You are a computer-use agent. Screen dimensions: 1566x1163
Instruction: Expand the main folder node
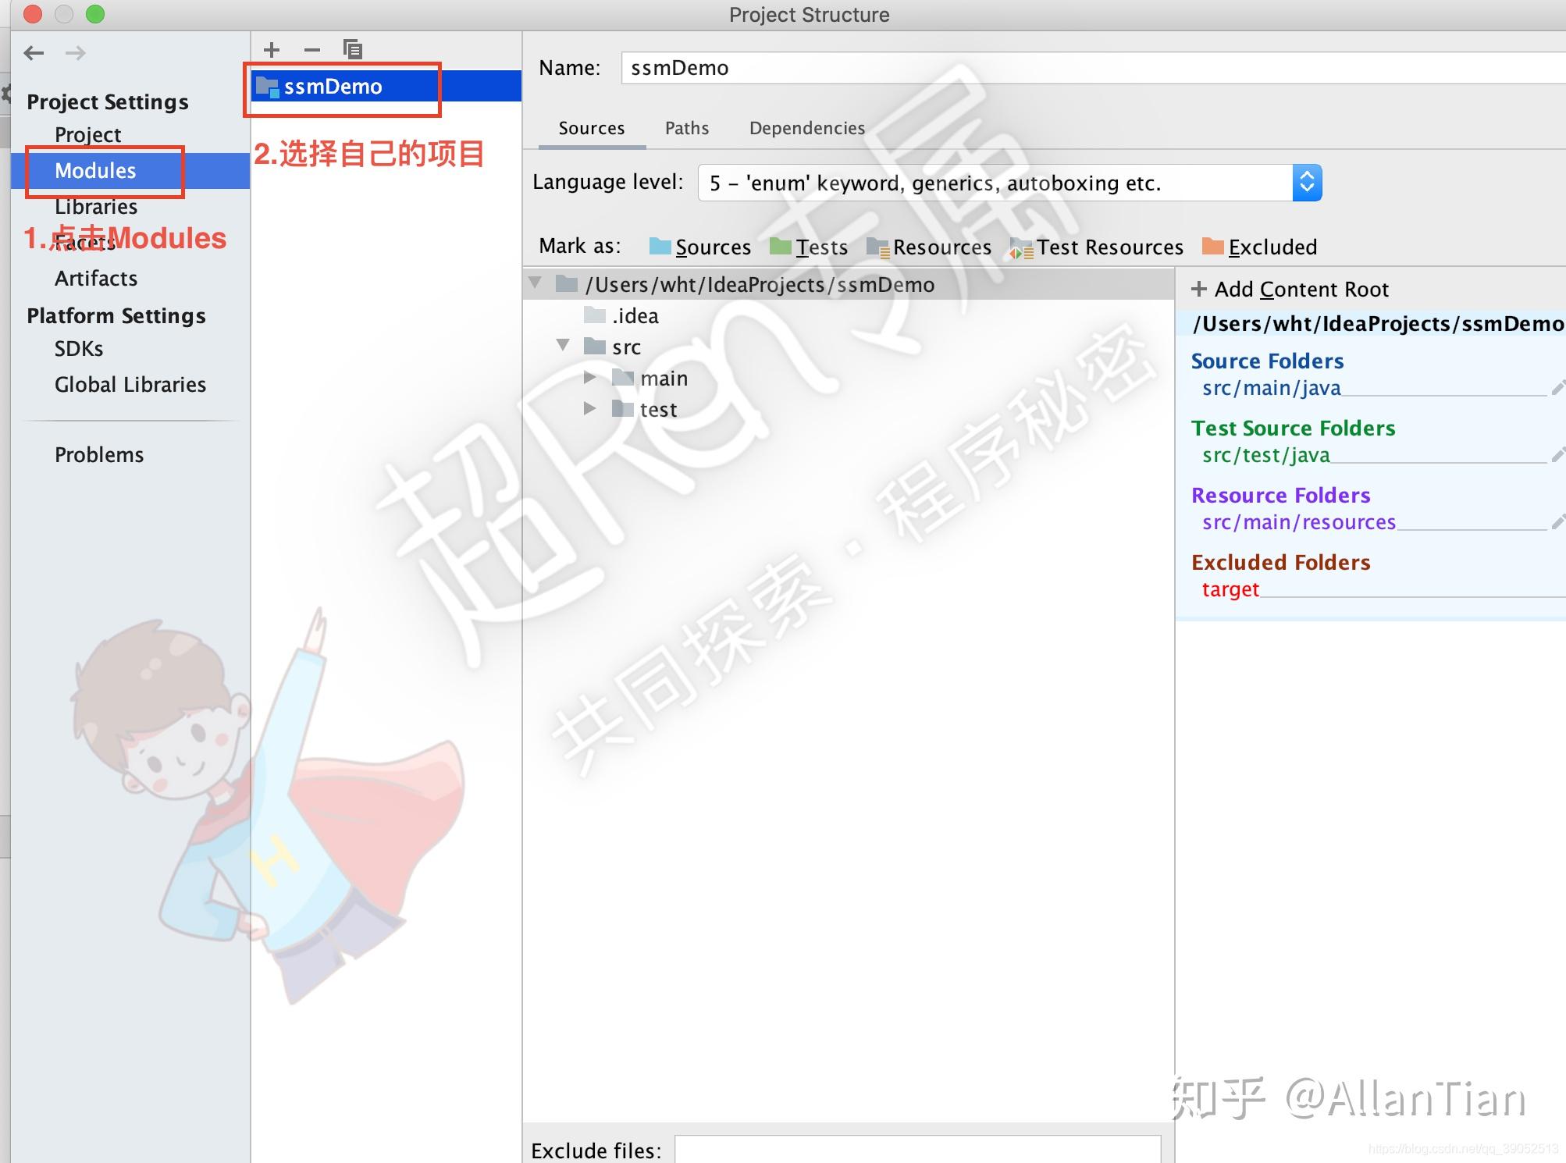tap(590, 378)
